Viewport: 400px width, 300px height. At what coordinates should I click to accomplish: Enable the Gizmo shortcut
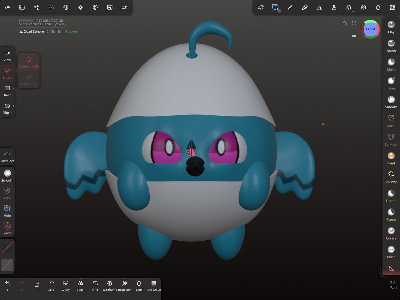pyautogui.click(x=7, y=229)
